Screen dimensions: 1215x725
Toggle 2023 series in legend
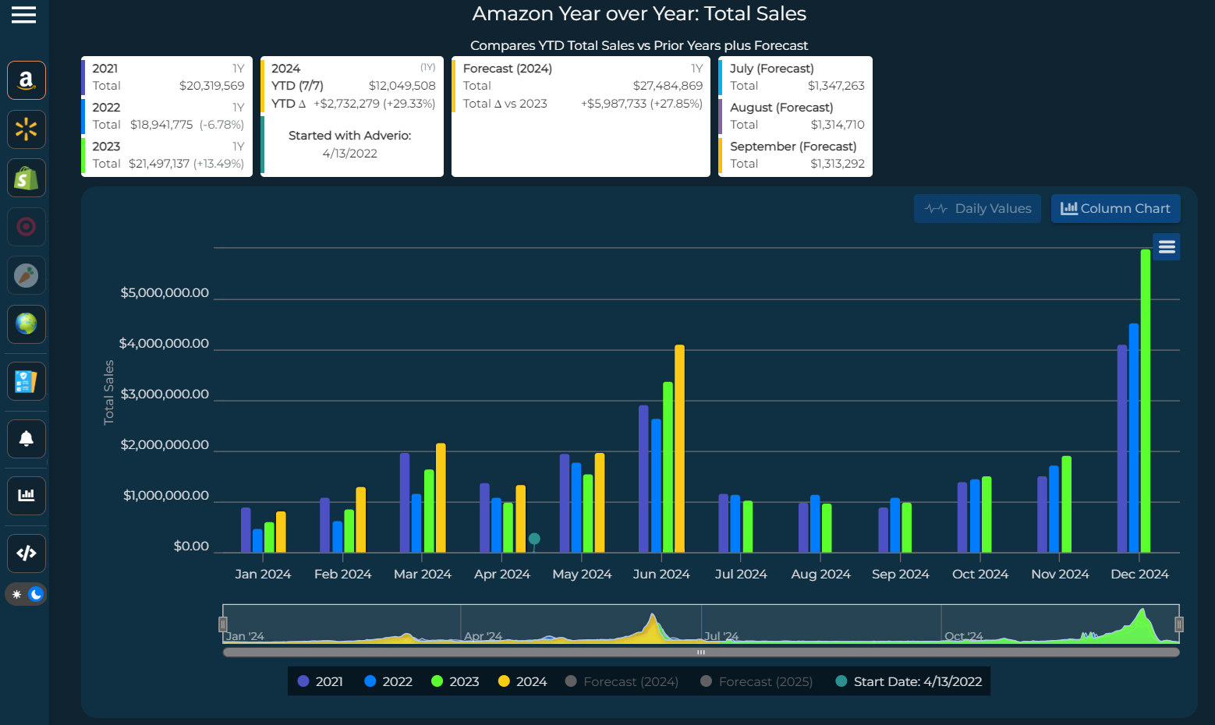(x=455, y=681)
